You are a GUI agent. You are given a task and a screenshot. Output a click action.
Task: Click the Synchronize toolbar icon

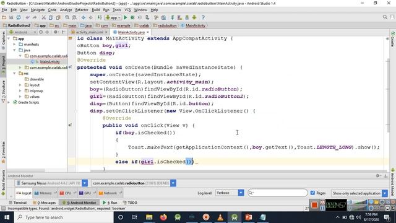[19, 17]
